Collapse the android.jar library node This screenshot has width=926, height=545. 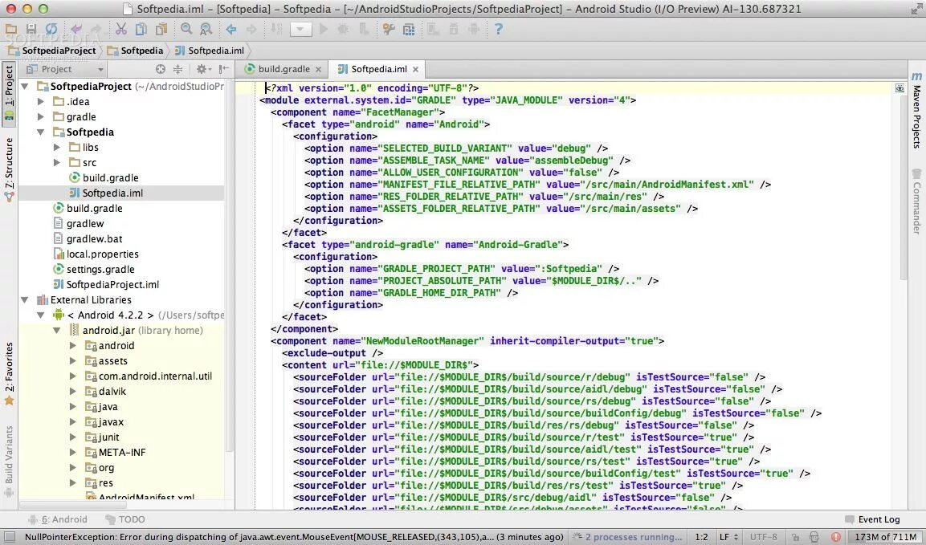[x=57, y=331]
